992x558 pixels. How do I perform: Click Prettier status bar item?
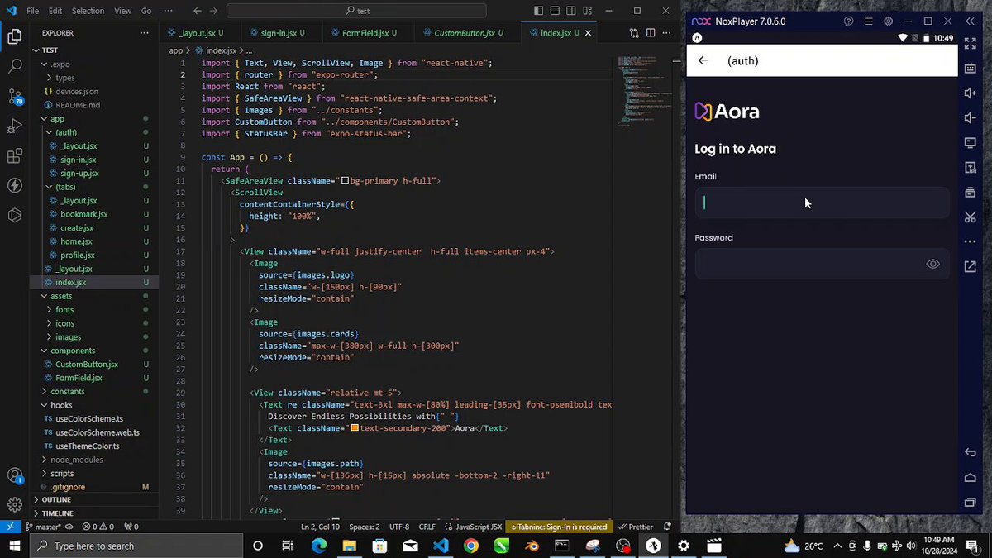636,527
